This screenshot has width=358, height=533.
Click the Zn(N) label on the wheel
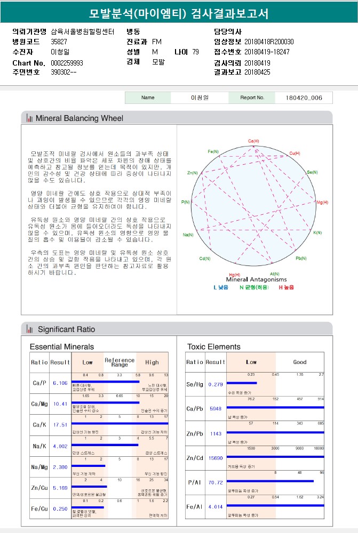[x=192, y=173]
